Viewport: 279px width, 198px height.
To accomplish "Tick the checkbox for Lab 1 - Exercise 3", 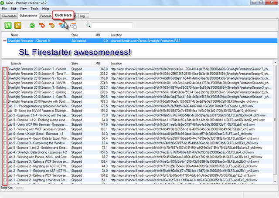I will point(5,175).
